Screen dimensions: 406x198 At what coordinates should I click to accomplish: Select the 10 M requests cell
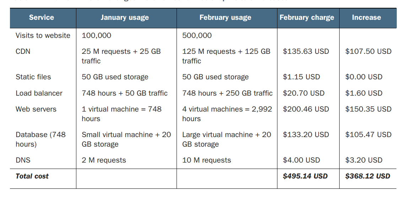pyautogui.click(x=207, y=160)
